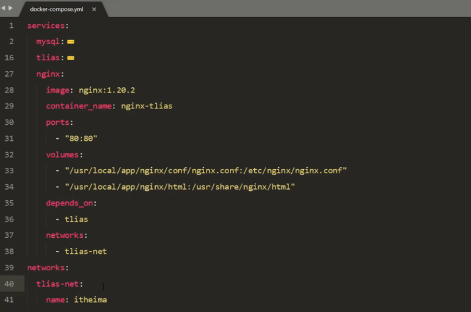Click the 'mysql' key text
Image resolution: width=471 pixels, height=312 pixels.
coord(48,42)
